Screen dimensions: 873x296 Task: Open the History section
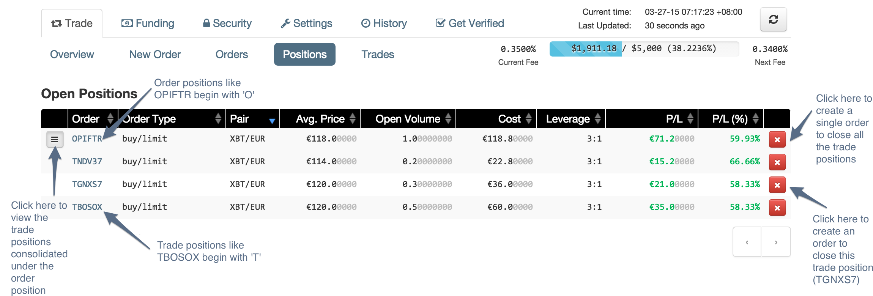pyautogui.click(x=384, y=23)
